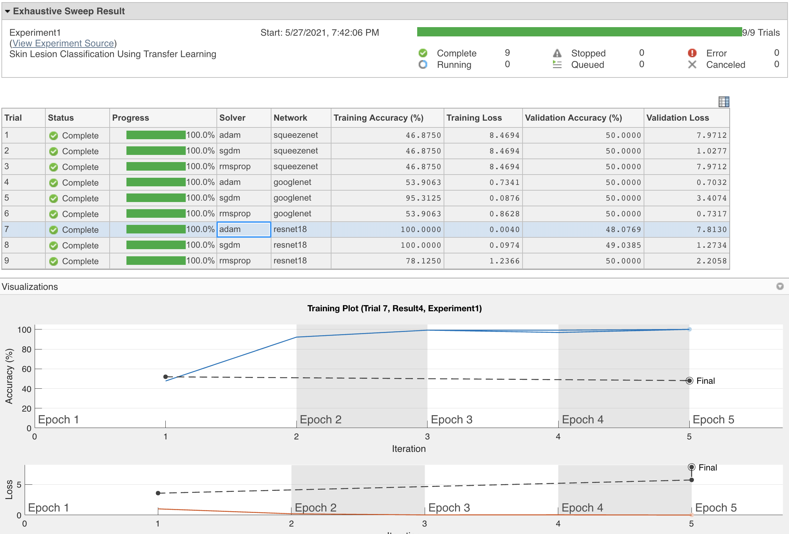Click Trial 1 complete checkmark icon
Image resolution: width=789 pixels, height=534 pixels.
[54, 136]
